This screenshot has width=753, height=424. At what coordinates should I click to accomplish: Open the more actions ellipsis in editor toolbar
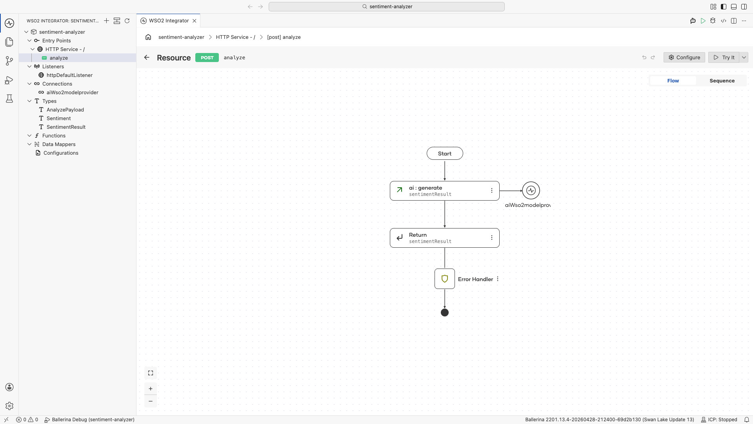click(744, 21)
